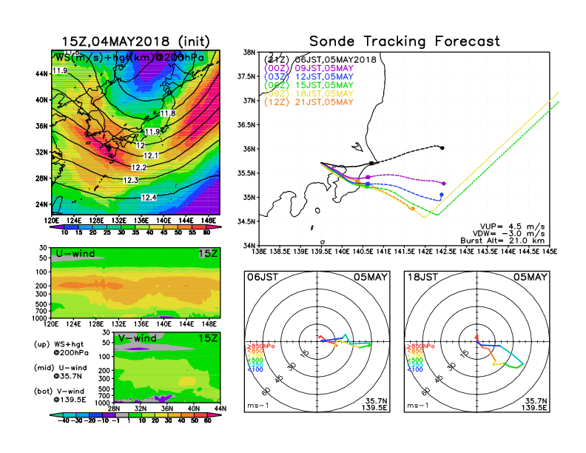The image size is (586, 453).
Task: Click the '38N' latitude tick on sonde map
Action: (x=249, y=53)
